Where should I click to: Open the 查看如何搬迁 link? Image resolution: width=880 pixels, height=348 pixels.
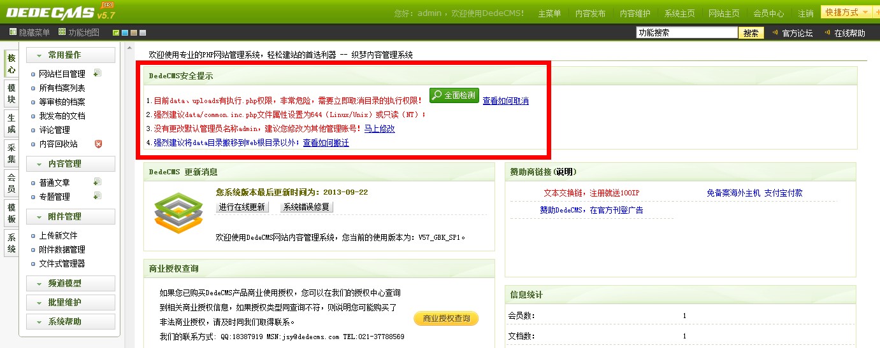click(x=326, y=143)
